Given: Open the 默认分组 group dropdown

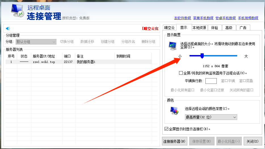Looking at the screenshot, I should point(36,42).
